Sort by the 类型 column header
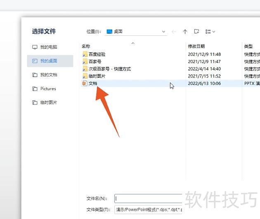 (x=248, y=47)
